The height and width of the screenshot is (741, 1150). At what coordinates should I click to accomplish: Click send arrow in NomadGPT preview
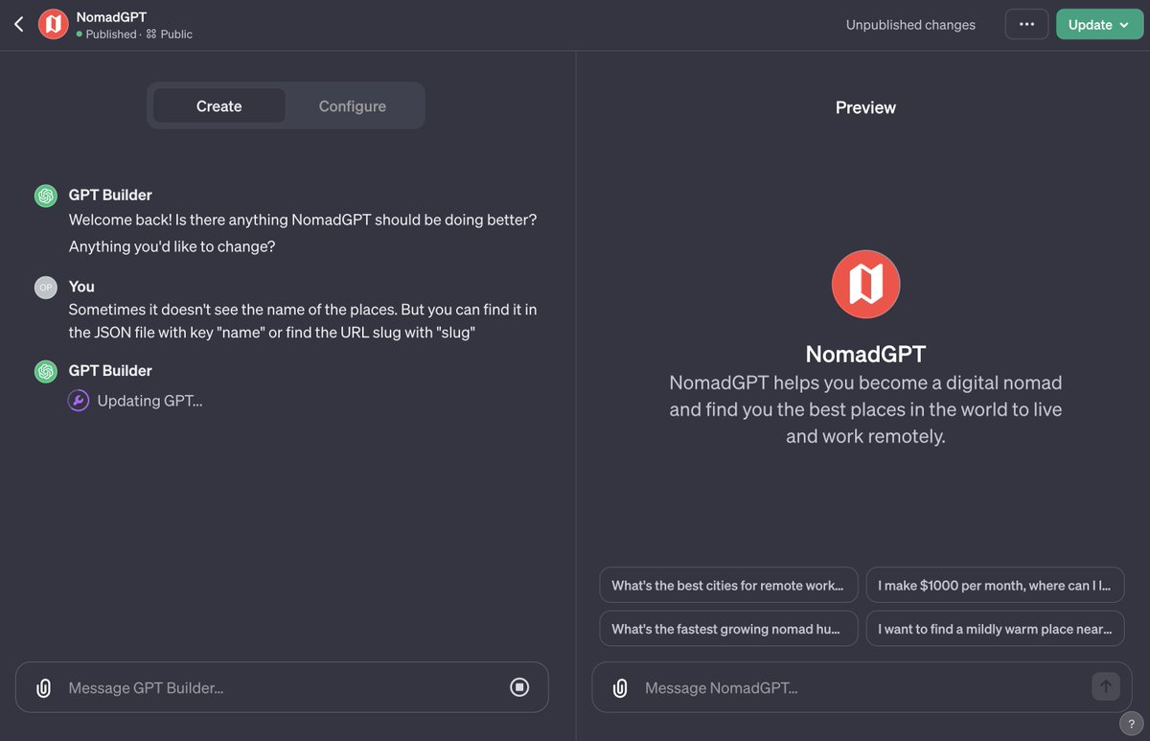tap(1105, 686)
